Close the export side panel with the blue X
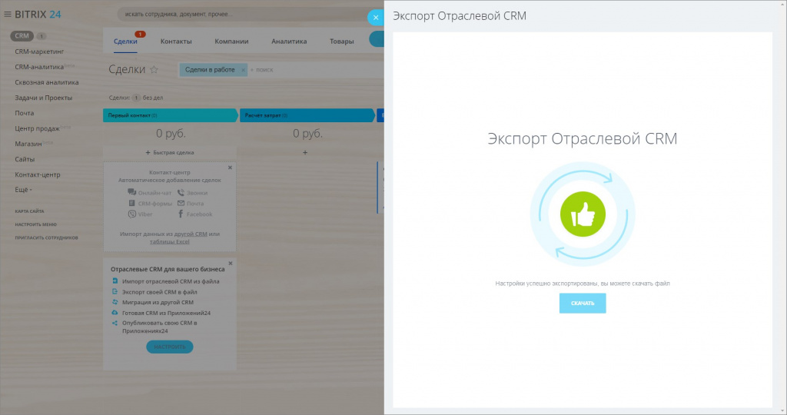The image size is (787, 415). pos(375,18)
